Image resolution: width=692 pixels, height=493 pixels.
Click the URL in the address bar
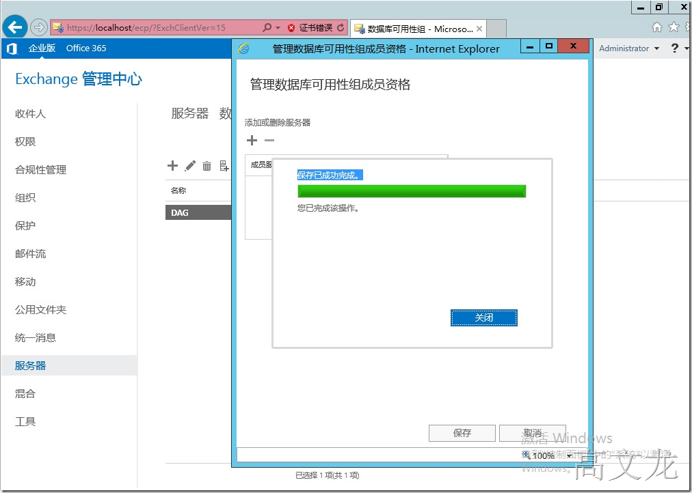coord(146,28)
